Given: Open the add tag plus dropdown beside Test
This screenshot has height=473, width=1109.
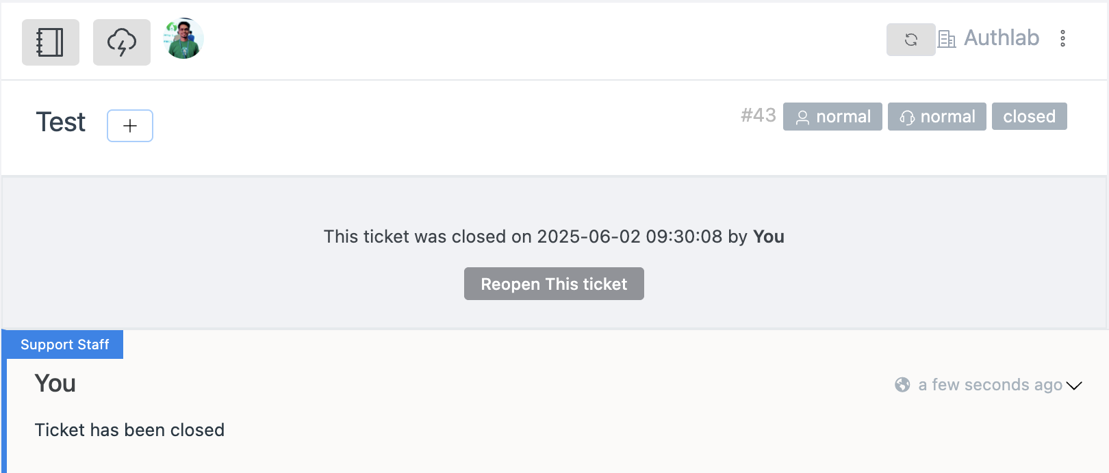Looking at the screenshot, I should click(x=129, y=125).
